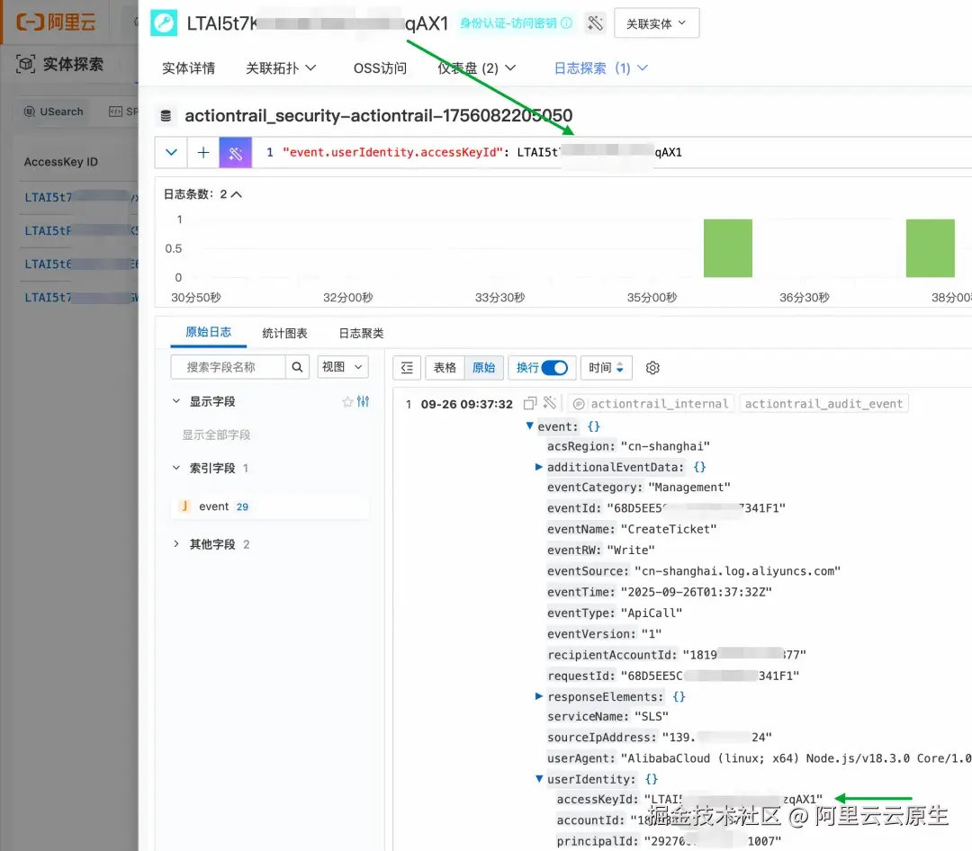Click the 搜索字段名称 search box

228,367
